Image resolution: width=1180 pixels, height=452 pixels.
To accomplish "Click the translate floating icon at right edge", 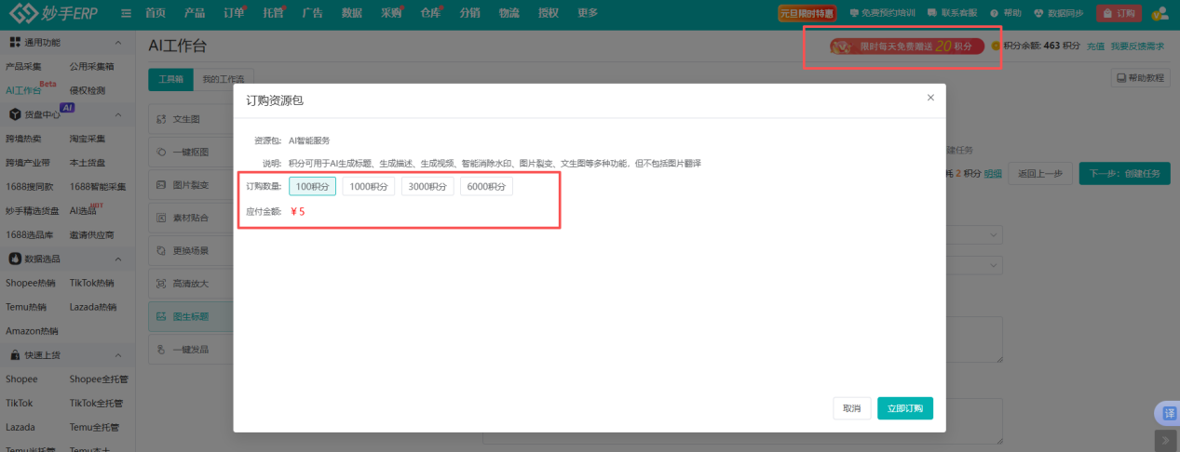I will pyautogui.click(x=1166, y=413).
